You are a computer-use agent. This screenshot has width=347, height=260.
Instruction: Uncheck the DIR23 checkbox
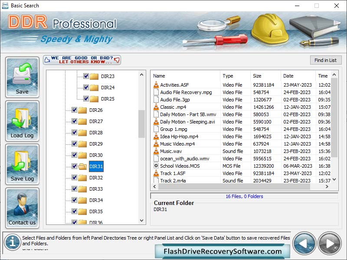[x=86, y=76]
